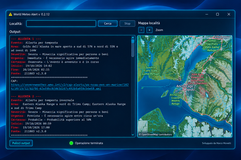This screenshot has width=241, height=160.
Task: Click the 'ALLERTA 1' header line
Action: click(x=26, y=39)
